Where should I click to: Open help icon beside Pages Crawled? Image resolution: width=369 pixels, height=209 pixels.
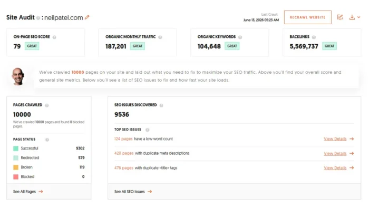click(x=47, y=105)
